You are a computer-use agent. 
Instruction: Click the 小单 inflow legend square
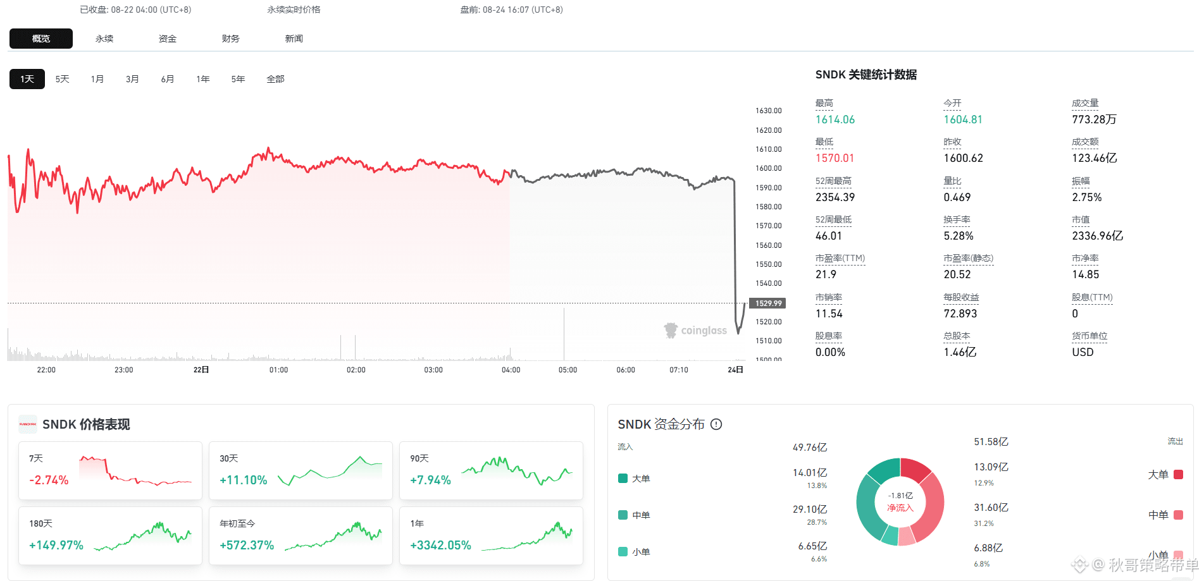623,552
